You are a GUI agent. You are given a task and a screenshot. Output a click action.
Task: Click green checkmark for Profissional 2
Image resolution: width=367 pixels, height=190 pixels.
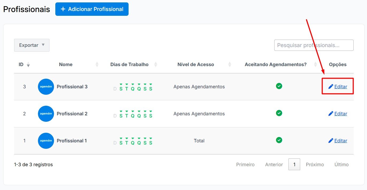click(x=279, y=113)
